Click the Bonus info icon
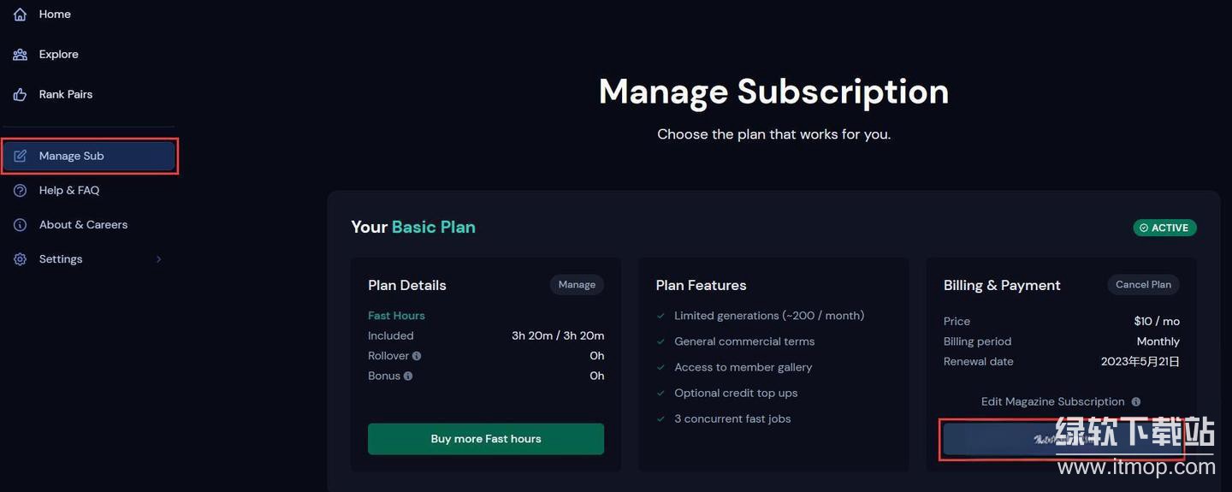 408,376
